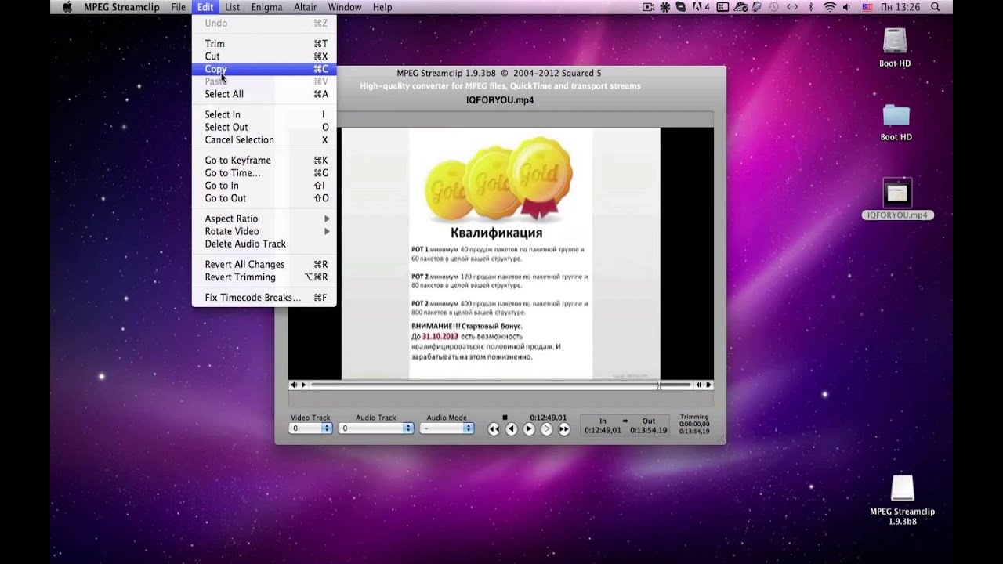
Task: Click the step backward playback button
Action: (x=511, y=429)
